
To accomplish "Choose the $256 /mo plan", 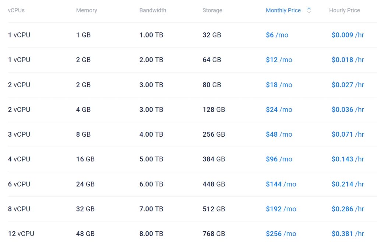I will (281, 234).
